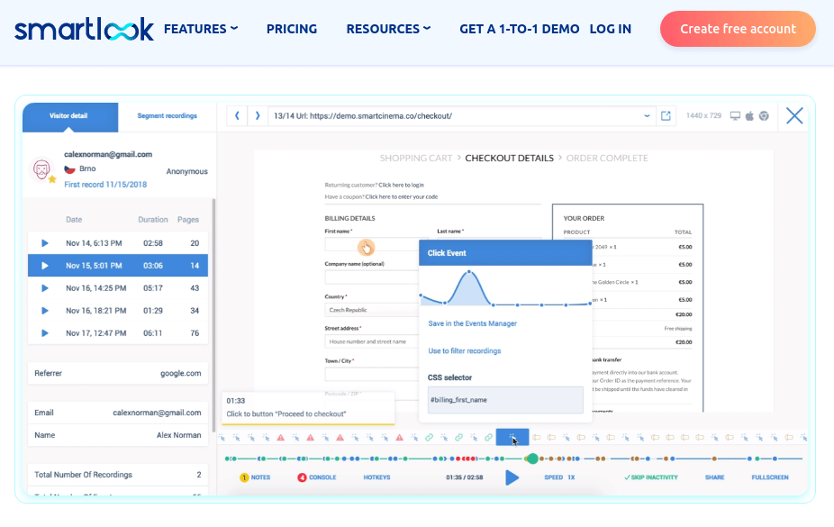This screenshot has height=527, width=834.
Task: Toggle Skip Inactivity
Action: pyautogui.click(x=651, y=477)
